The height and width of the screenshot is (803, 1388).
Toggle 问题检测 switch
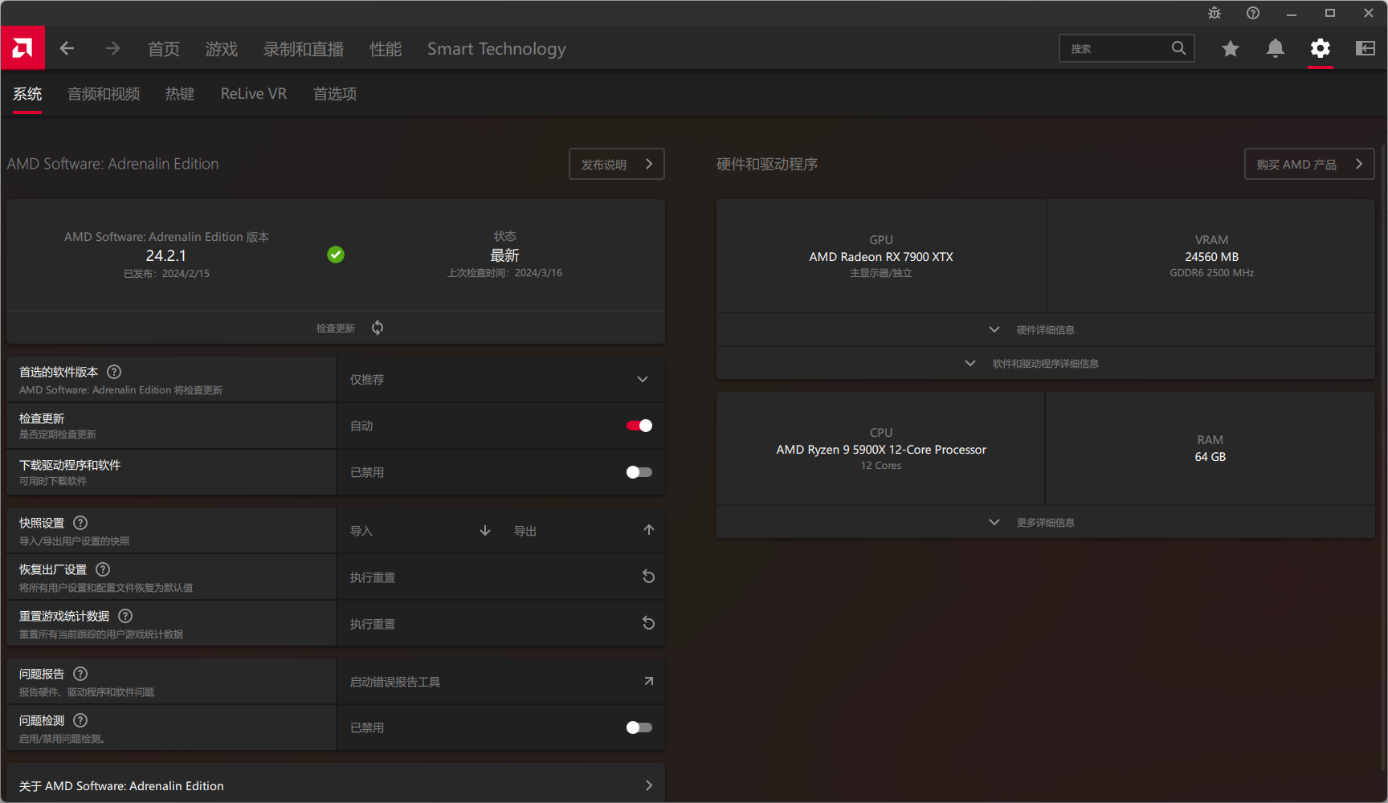tap(639, 728)
